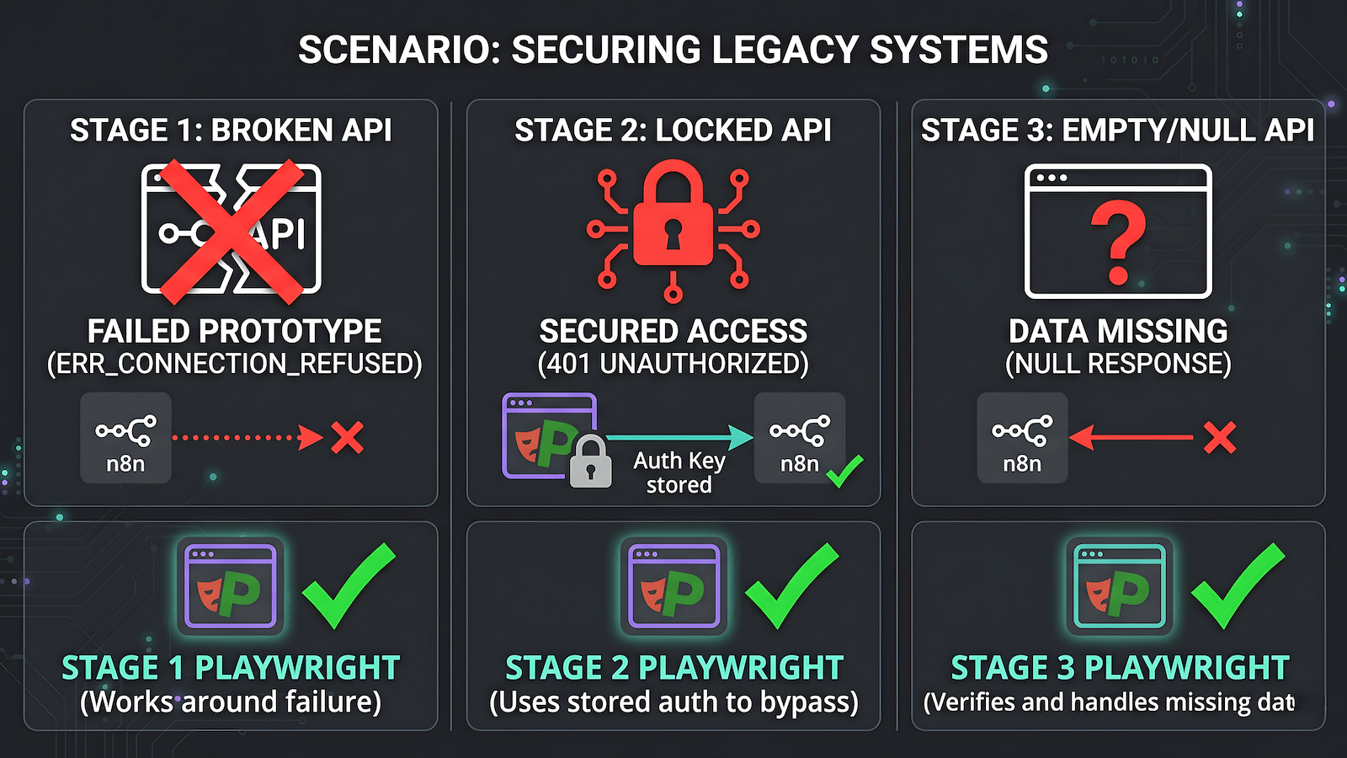Select the "STAGE 3: EMPTY/NULL API" heading

tap(1117, 131)
